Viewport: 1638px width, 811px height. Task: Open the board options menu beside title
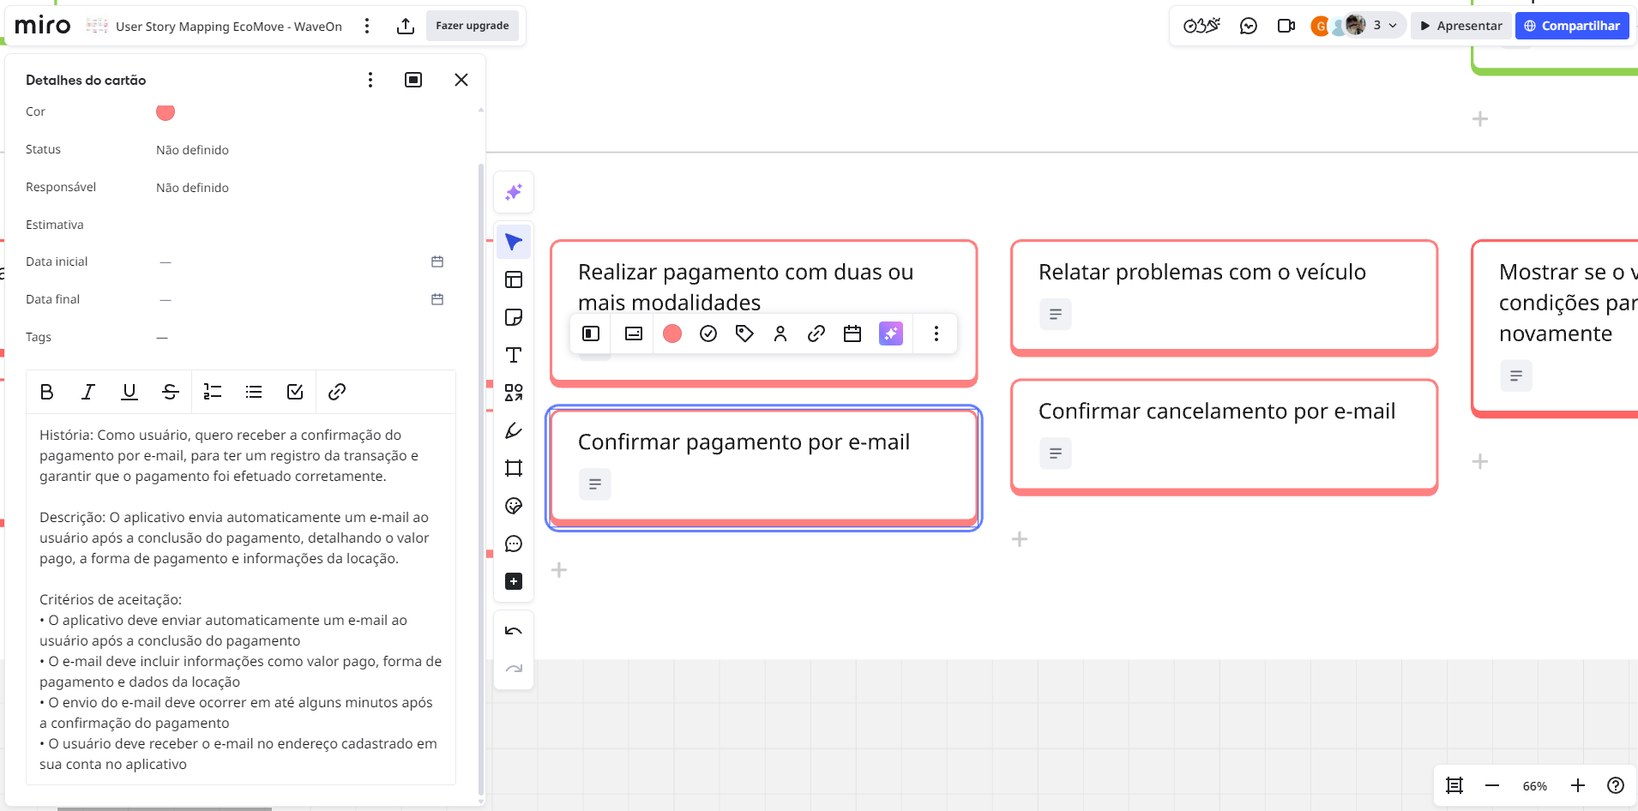coord(367,27)
